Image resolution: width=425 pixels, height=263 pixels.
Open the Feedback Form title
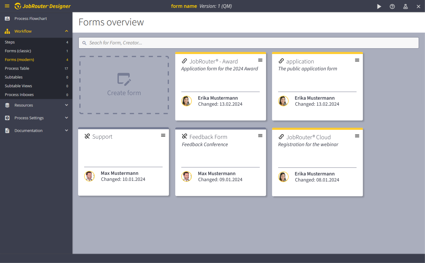(x=208, y=137)
